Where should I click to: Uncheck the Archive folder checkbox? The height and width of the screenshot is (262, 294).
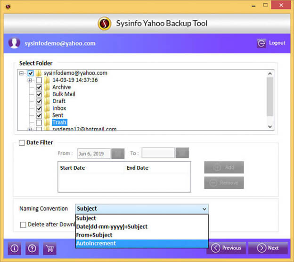click(x=39, y=87)
